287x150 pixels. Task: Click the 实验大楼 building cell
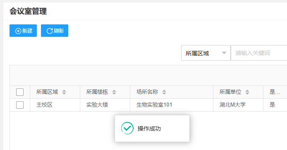tap(97, 105)
